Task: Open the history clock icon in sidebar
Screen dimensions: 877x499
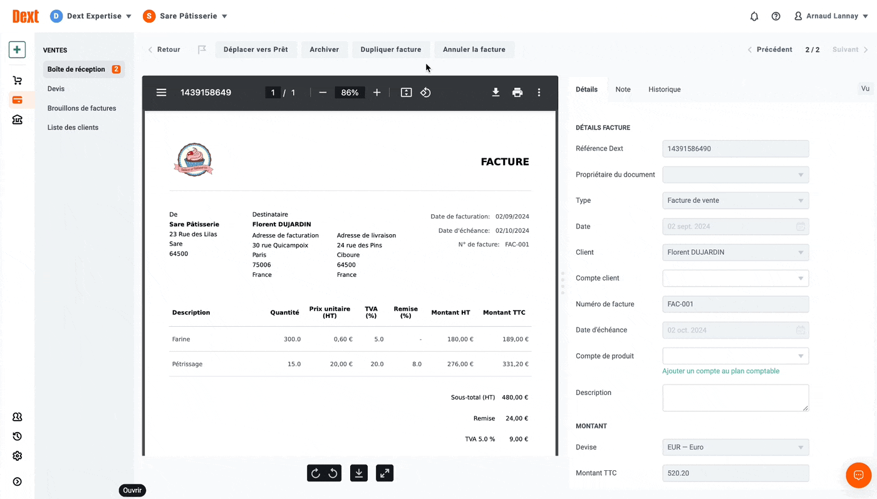Action: [x=17, y=436]
